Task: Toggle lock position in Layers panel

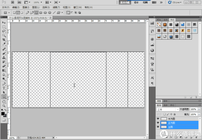Action: [171, 114]
